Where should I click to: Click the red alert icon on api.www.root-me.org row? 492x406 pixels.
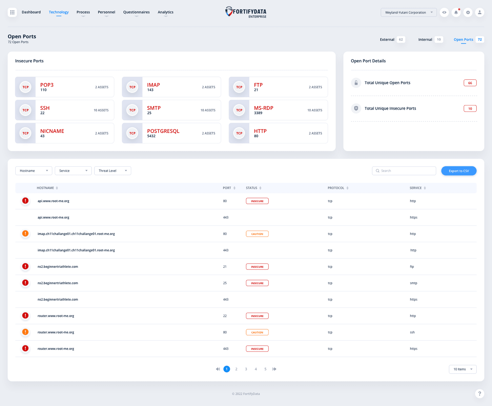point(25,201)
